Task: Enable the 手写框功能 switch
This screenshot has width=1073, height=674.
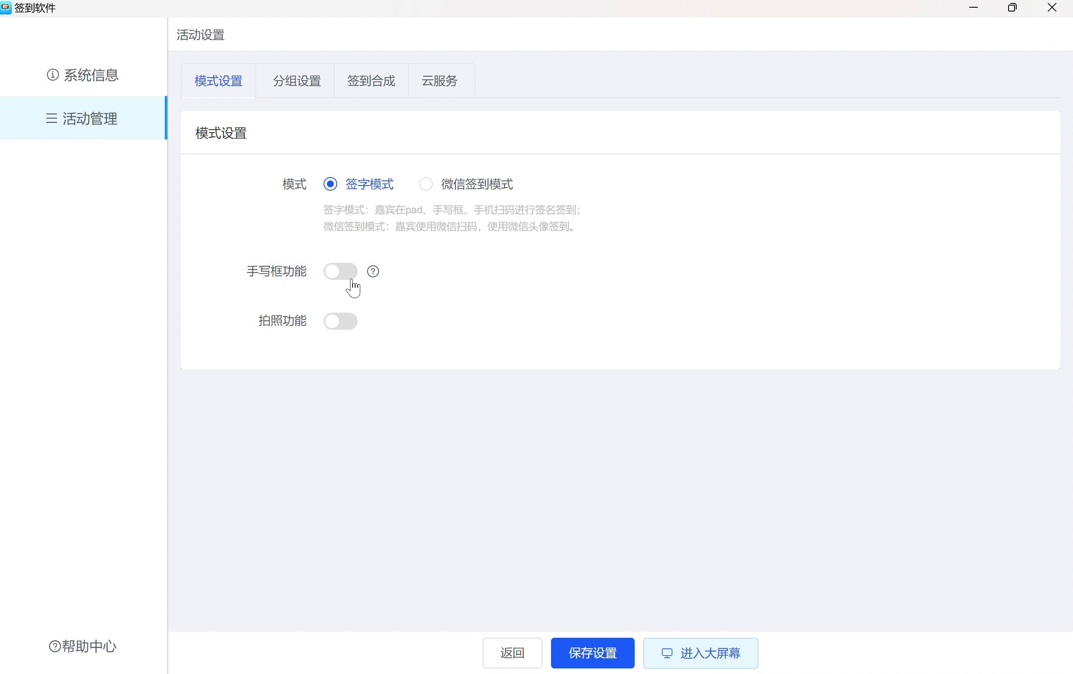Action: click(341, 271)
